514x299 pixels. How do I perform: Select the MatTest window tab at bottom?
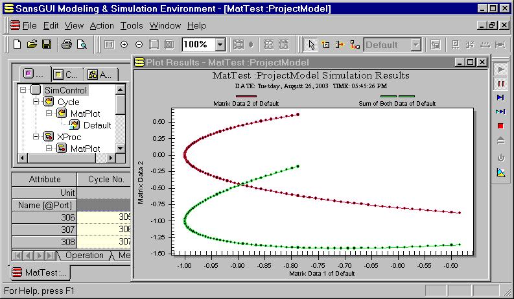click(x=40, y=272)
